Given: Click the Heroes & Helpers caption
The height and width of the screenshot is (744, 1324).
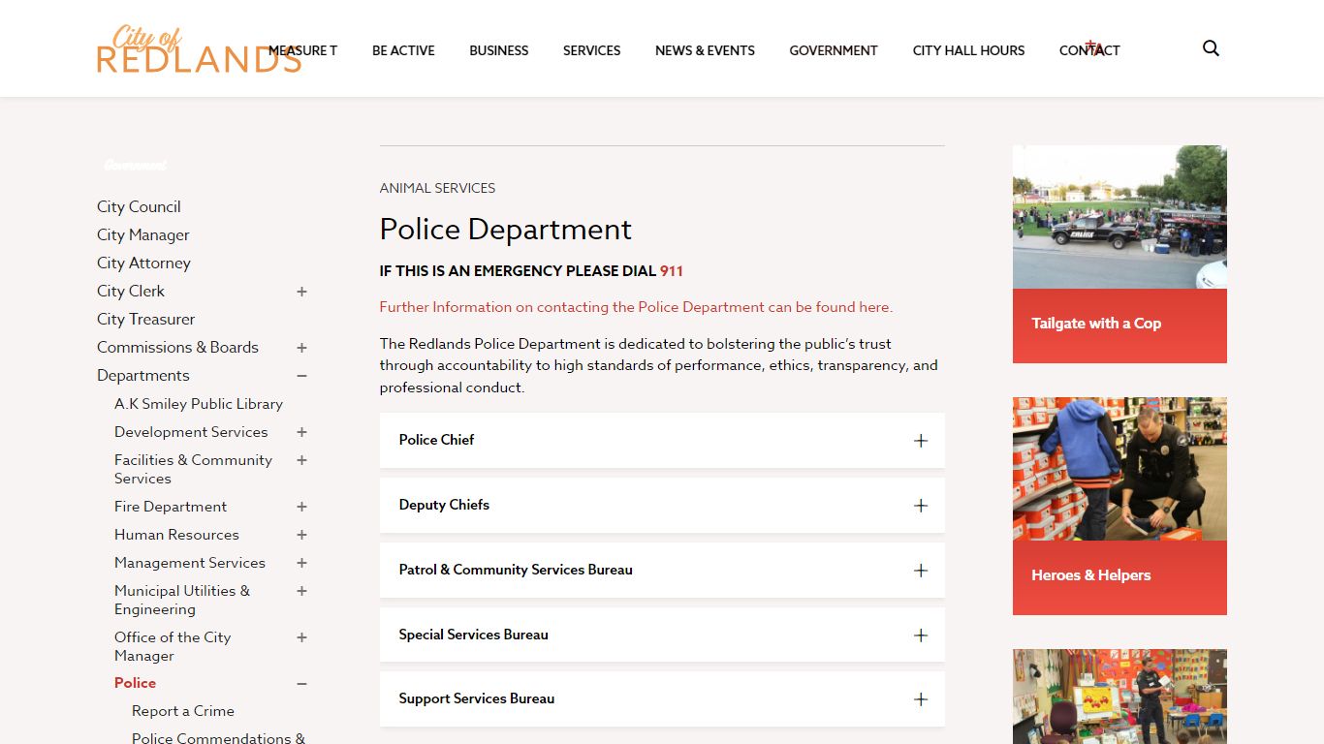Looking at the screenshot, I should tap(1091, 575).
